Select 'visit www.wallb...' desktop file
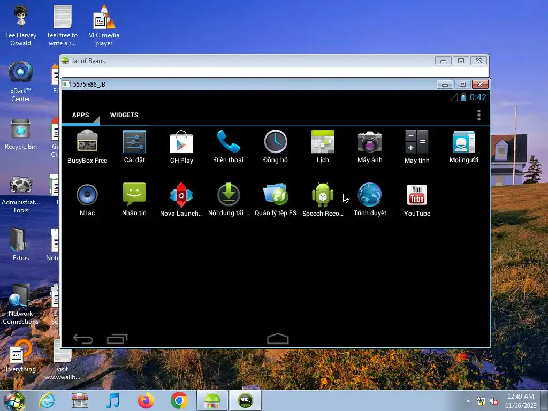Screen dimensions: 548x411 pos(62,360)
